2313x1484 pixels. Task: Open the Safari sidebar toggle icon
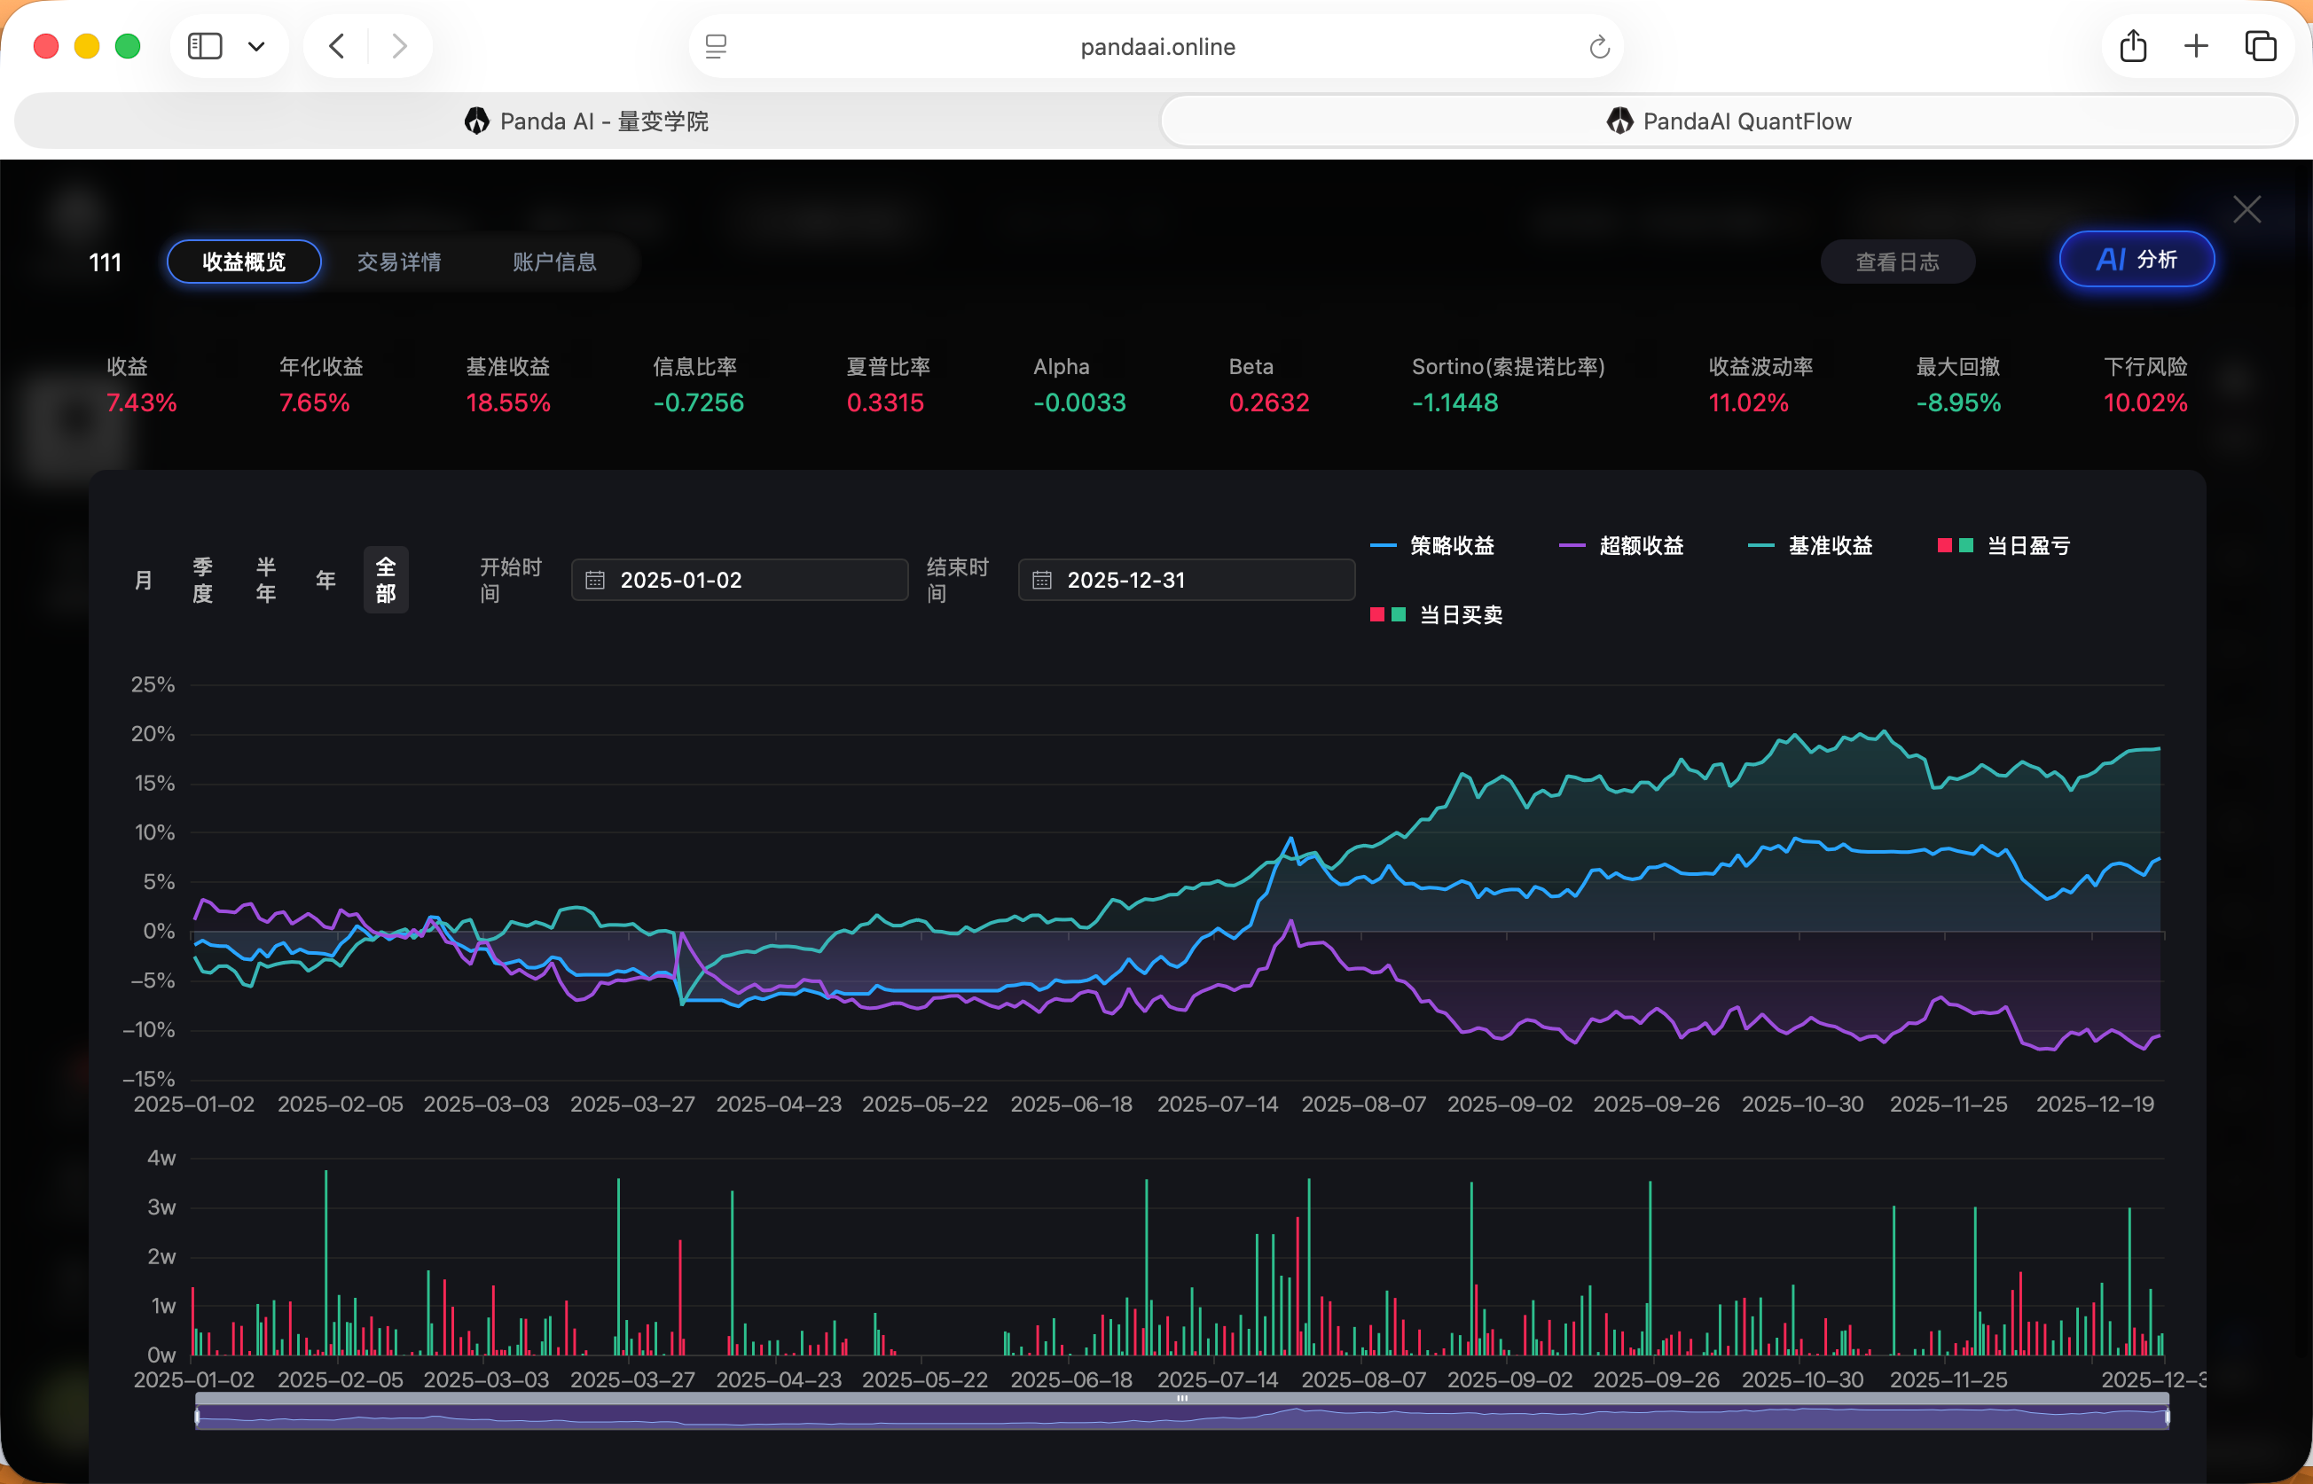tap(204, 46)
